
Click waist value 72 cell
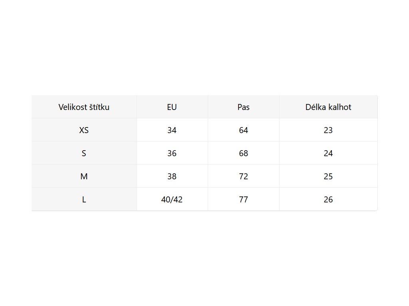(243, 177)
